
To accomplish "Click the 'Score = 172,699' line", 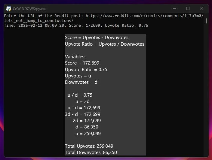I will 82,63.
